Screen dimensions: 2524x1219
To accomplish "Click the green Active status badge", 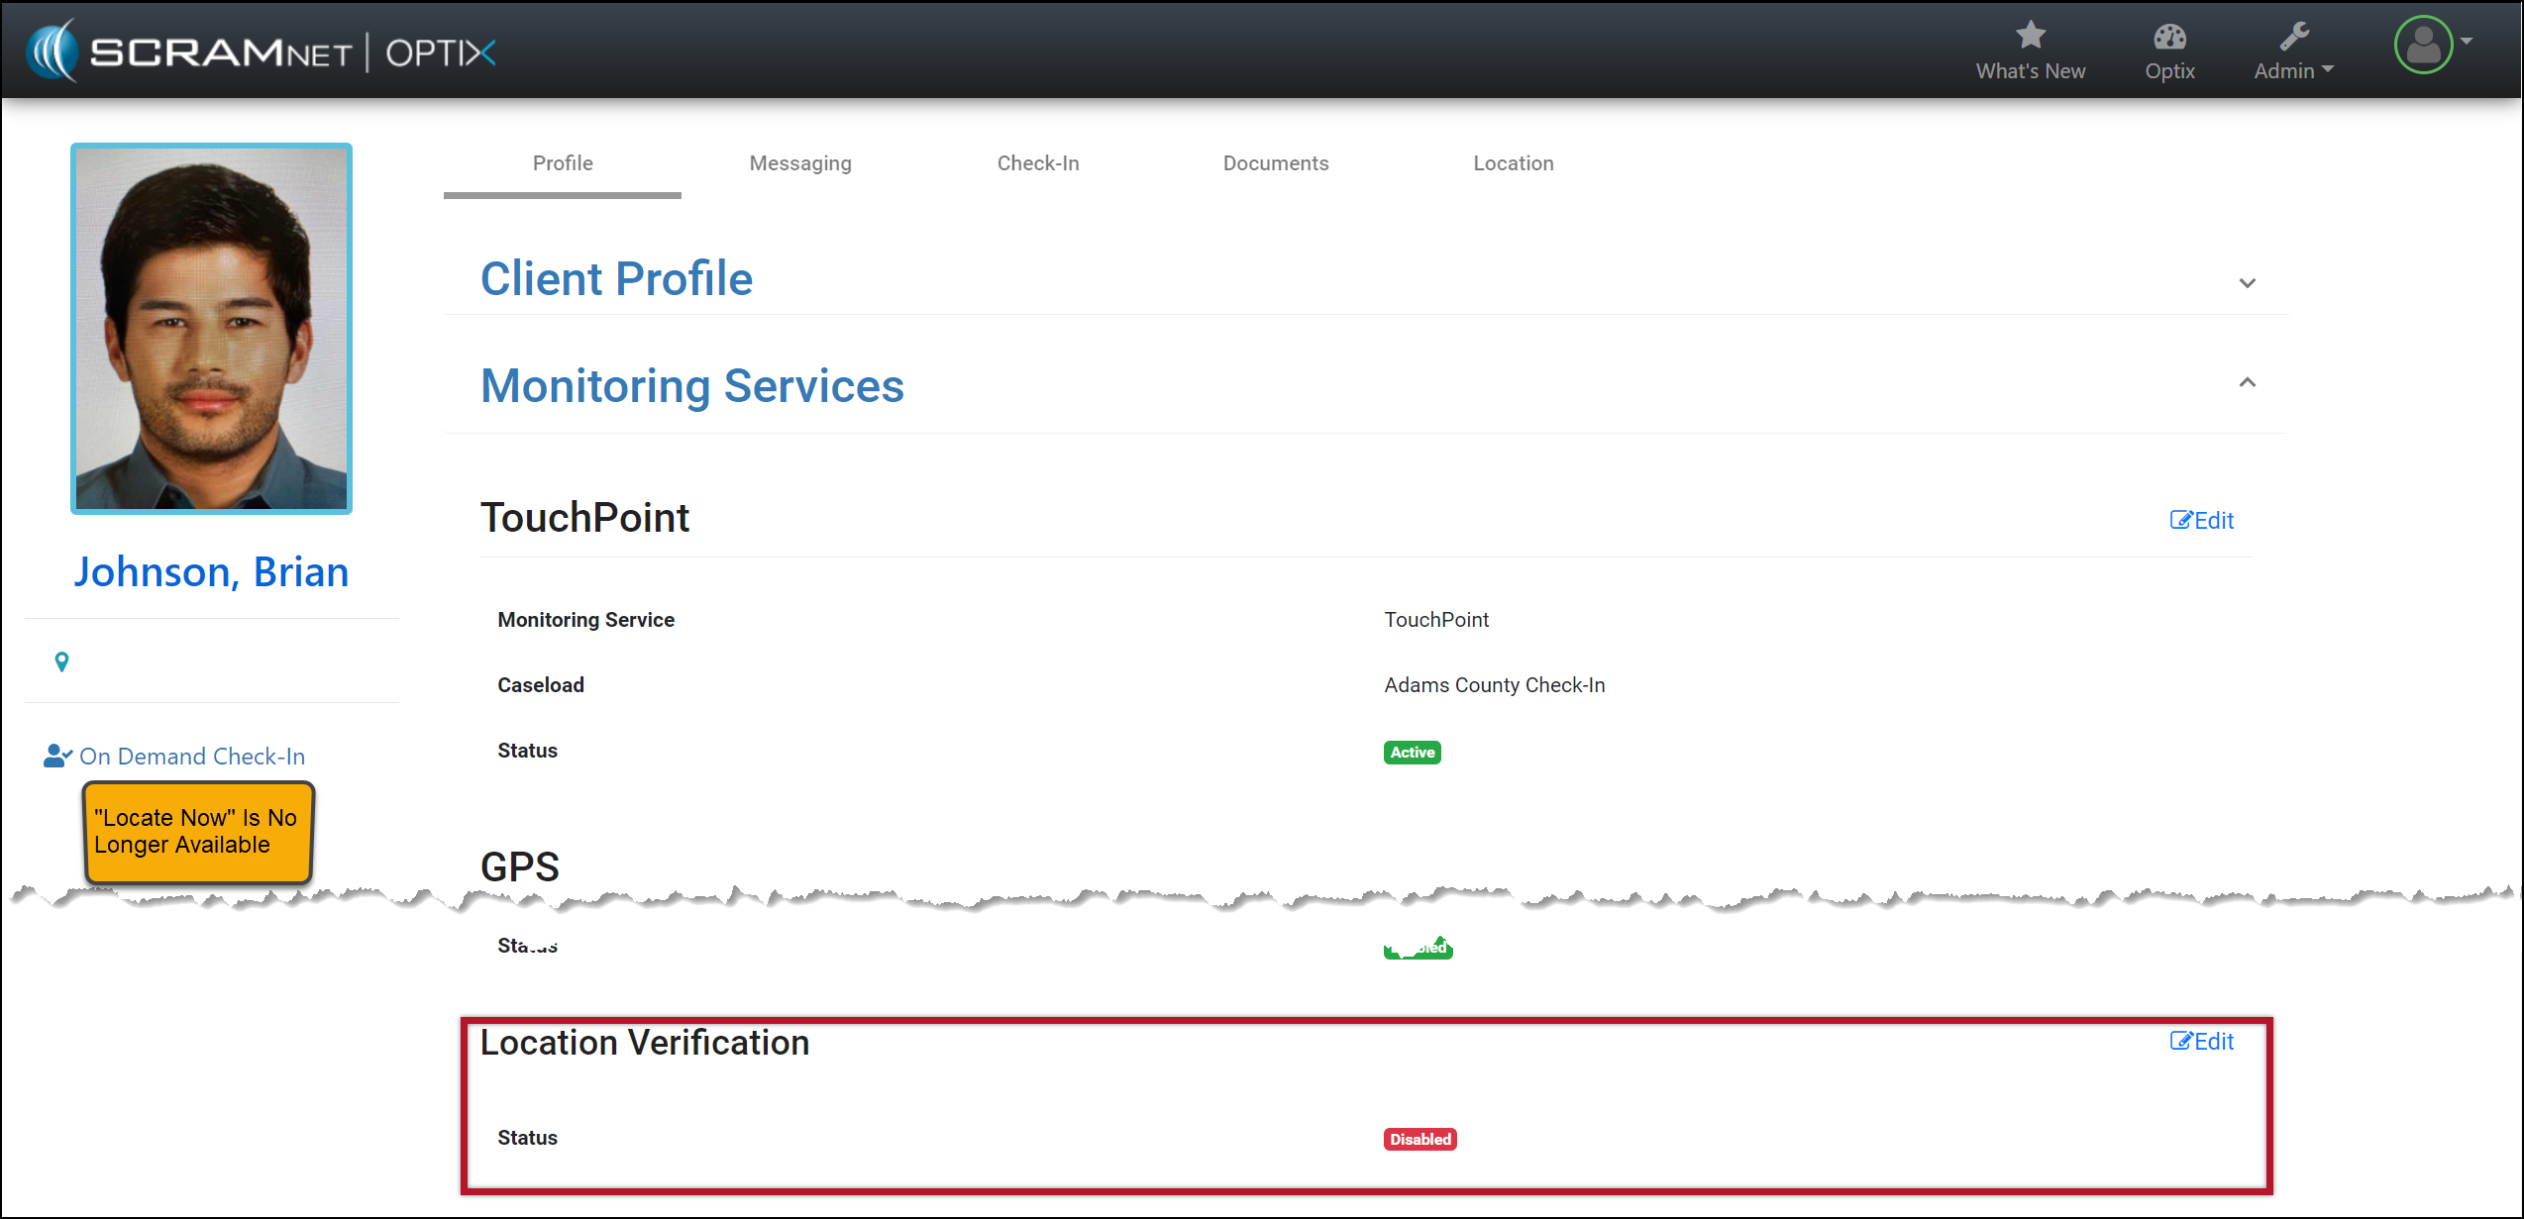I will (x=1412, y=753).
